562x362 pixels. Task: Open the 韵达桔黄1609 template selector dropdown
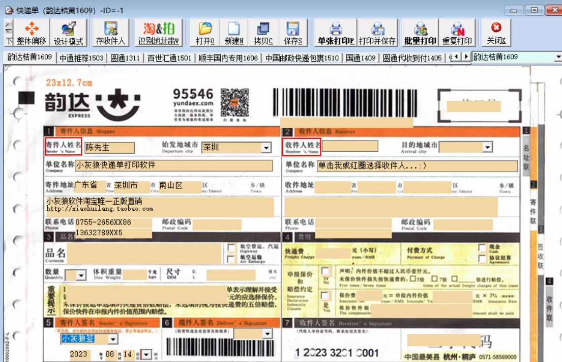558,57
